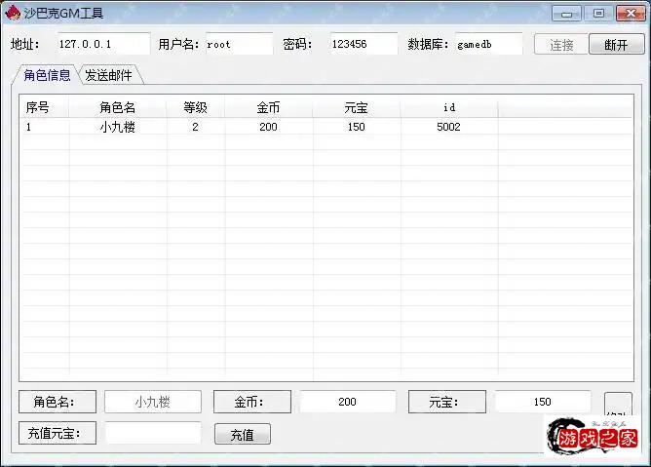This screenshot has width=651, height=467.
Task: Click the 密码 field showing 123456
Action: pos(364,44)
